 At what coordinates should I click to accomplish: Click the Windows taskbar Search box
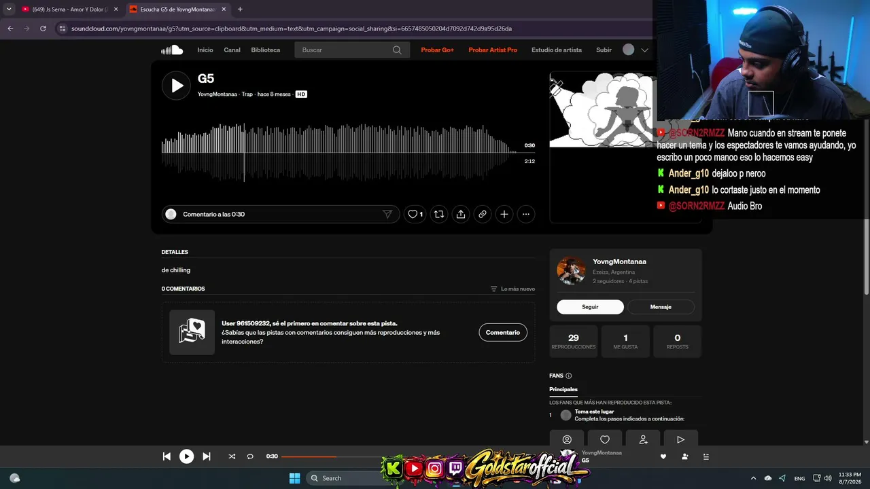(343, 478)
